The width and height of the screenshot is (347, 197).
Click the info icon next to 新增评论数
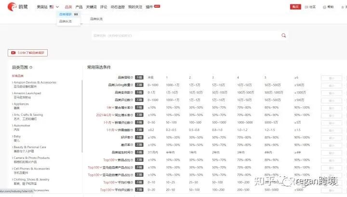(132, 123)
